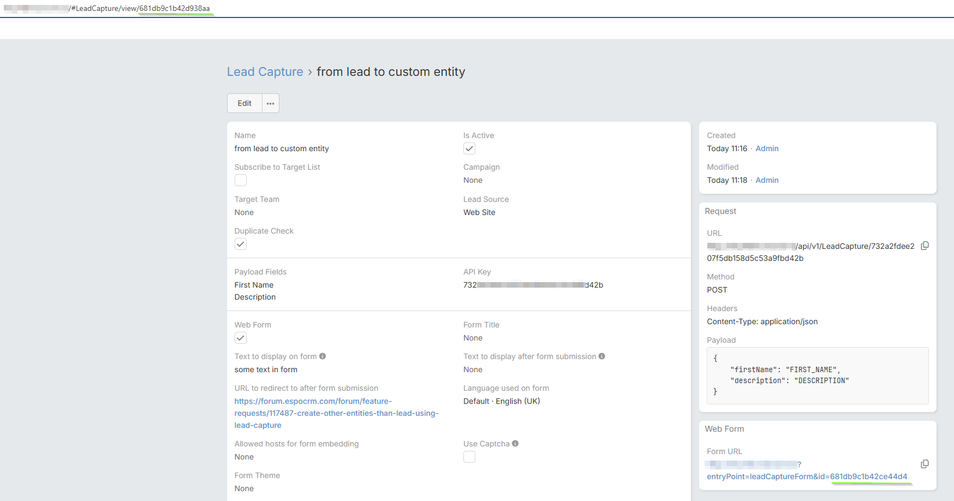This screenshot has width=954, height=501.
Task: Click the JSON payload code block
Action: click(817, 375)
